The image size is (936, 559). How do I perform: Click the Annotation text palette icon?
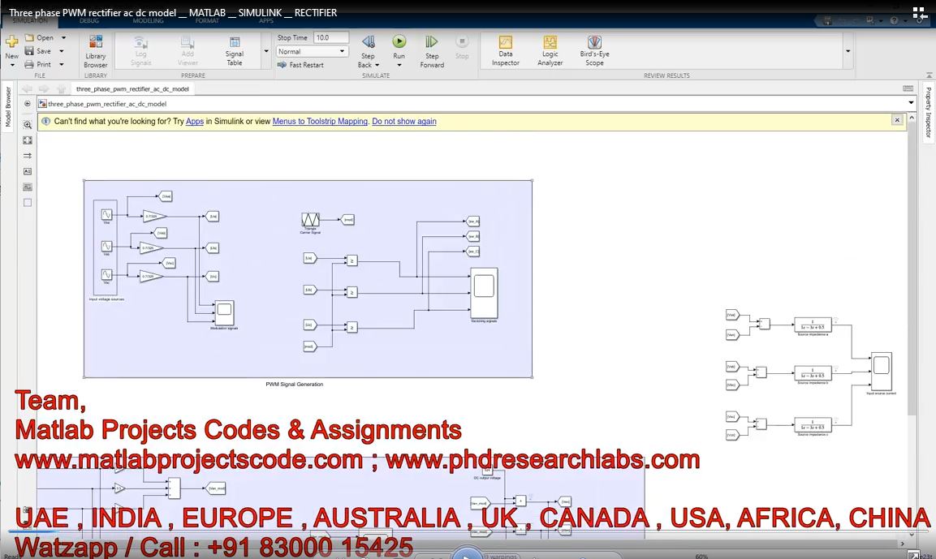pyautogui.click(x=28, y=171)
